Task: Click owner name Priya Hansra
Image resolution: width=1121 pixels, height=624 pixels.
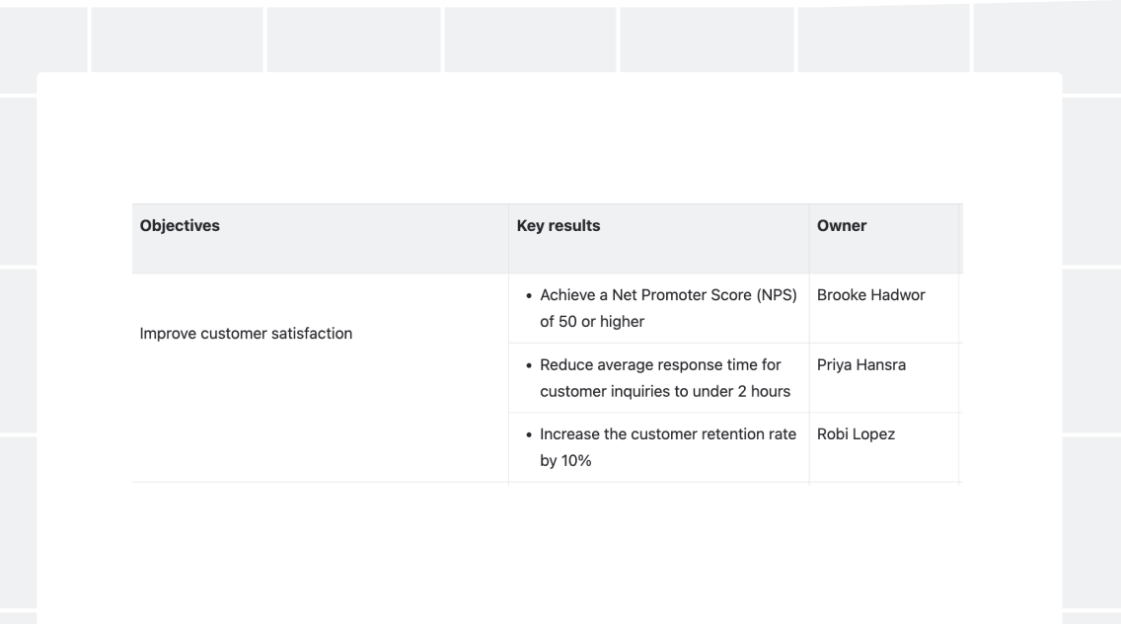Action: click(x=860, y=364)
